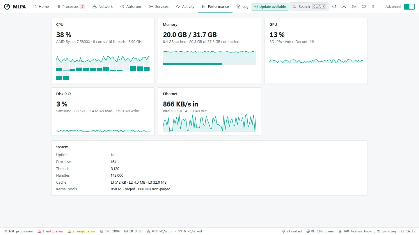The image size is (419, 235).
Task: Open the partially hidden Log tab
Action: coord(242,6)
